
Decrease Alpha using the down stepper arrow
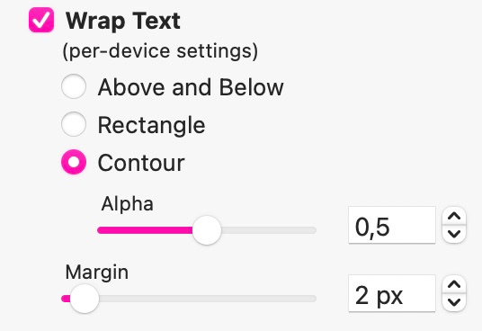[x=454, y=234]
